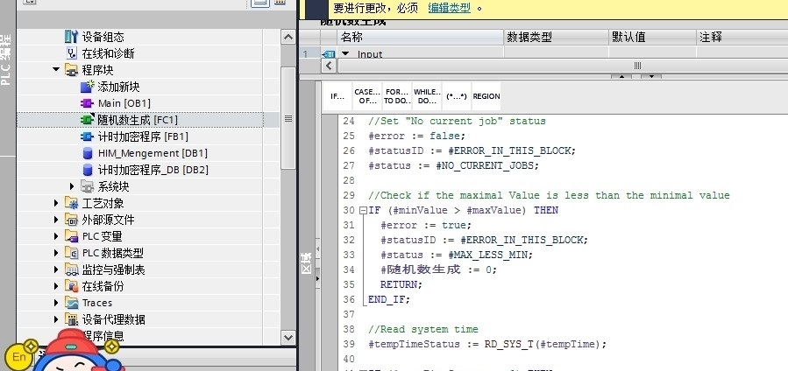Click line 27 #NO_CURRENT_JOBS assignment
The width and height of the screenshot is (788, 371).
click(x=453, y=166)
